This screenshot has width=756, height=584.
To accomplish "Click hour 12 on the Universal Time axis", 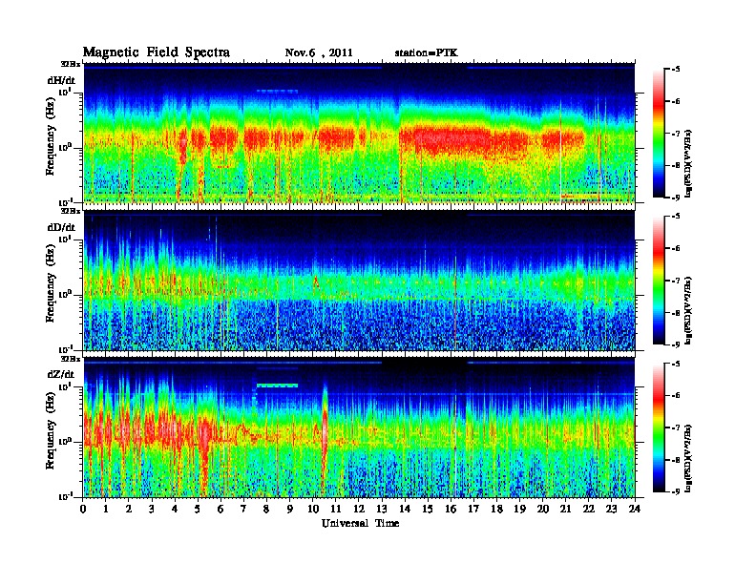I will coord(359,510).
